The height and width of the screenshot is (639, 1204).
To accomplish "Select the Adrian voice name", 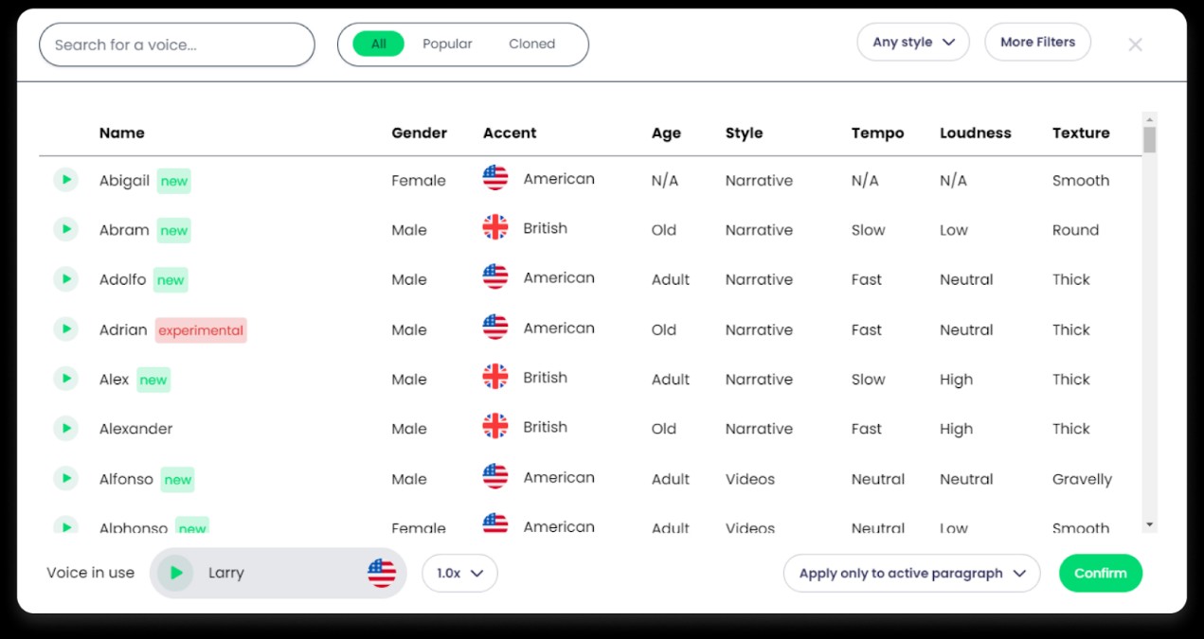I will click(123, 330).
